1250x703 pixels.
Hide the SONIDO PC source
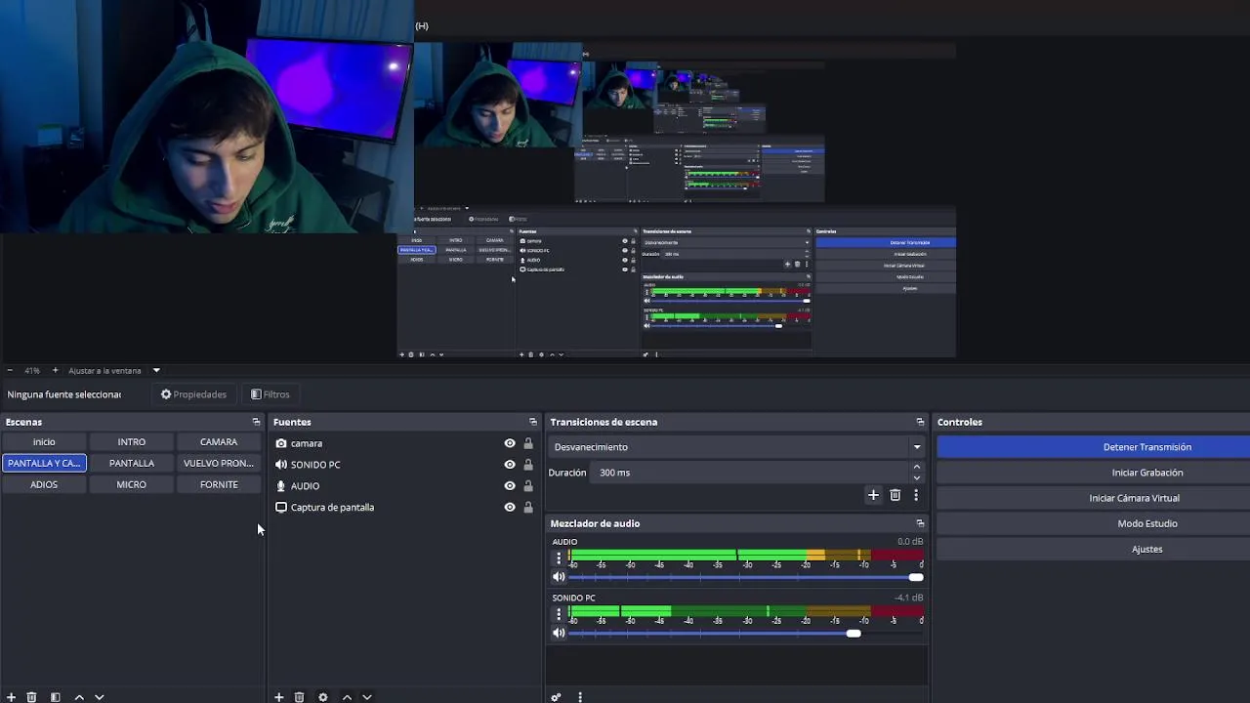coord(510,465)
